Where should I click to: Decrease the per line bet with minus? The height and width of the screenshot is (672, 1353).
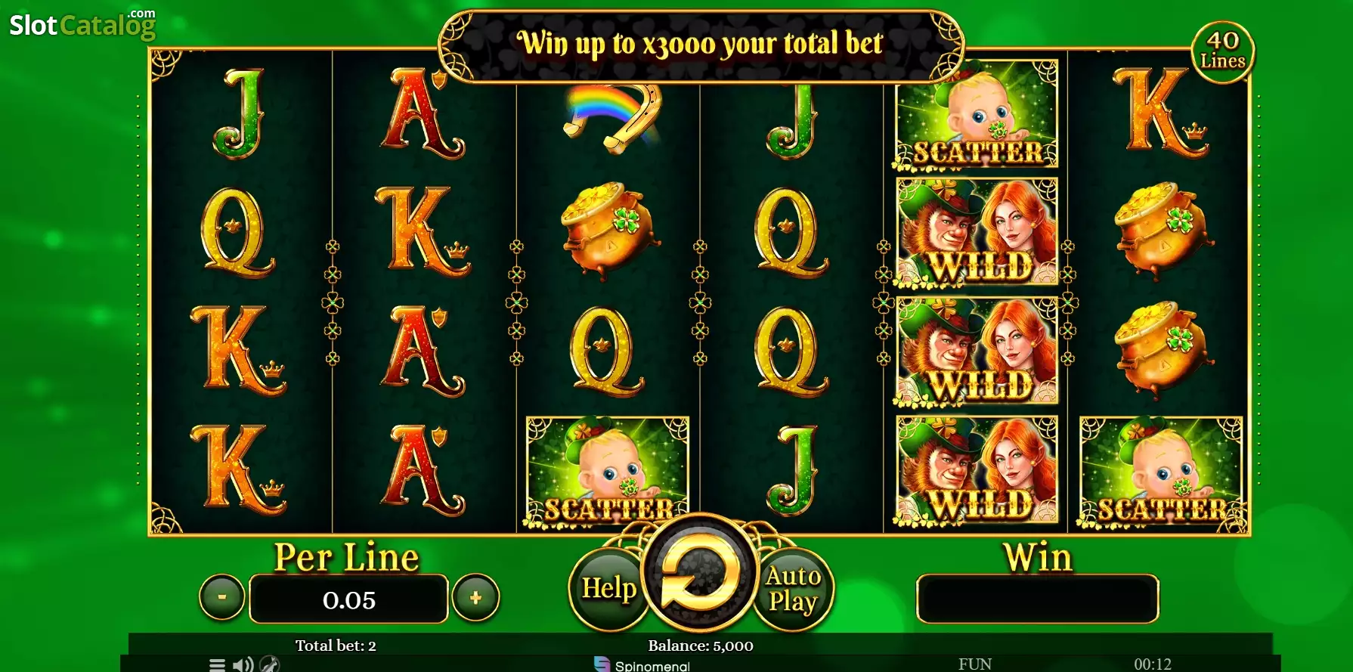(x=221, y=597)
